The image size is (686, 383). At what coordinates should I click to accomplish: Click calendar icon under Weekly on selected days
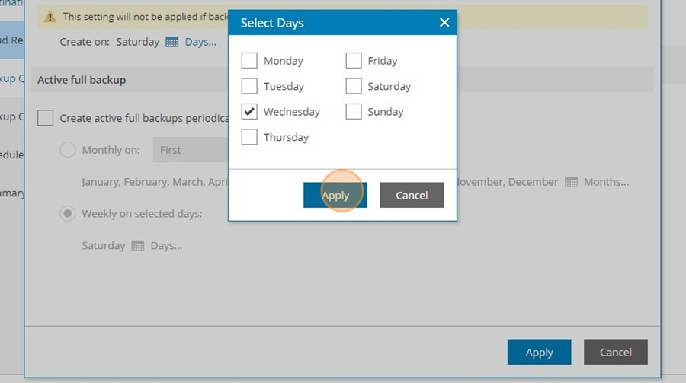pyautogui.click(x=138, y=246)
